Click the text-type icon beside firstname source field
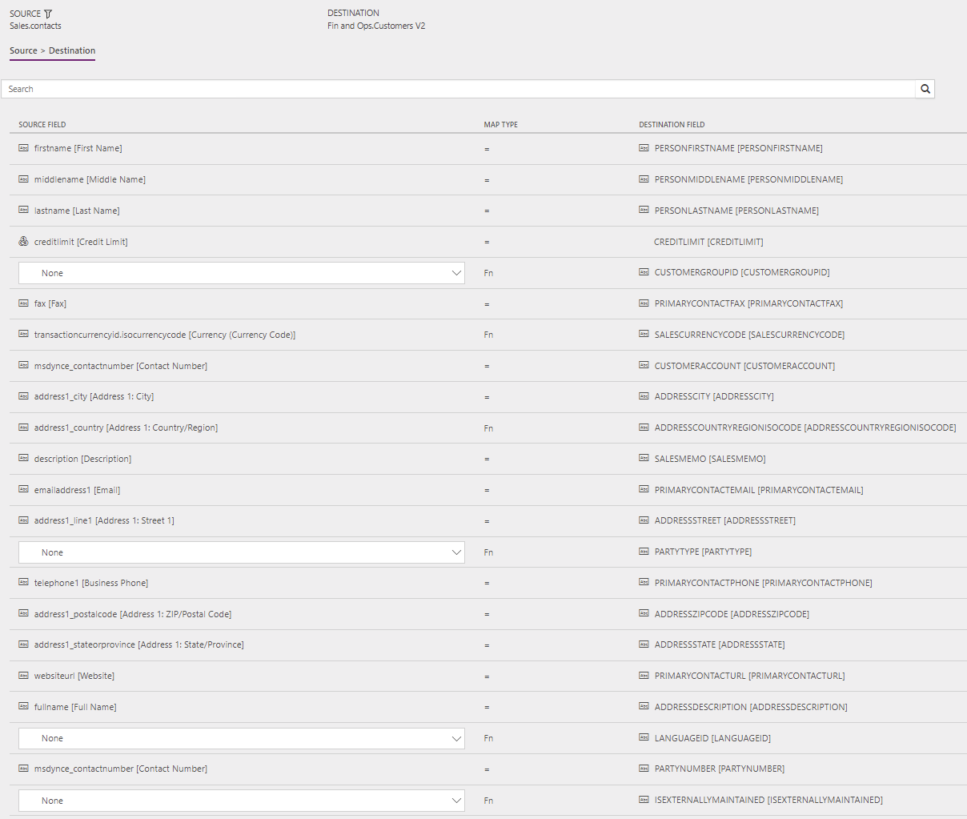Screen dimensions: 967x819 [x=24, y=148]
